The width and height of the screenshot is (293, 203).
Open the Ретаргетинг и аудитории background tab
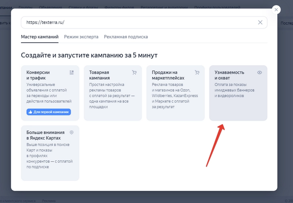[164, 8]
